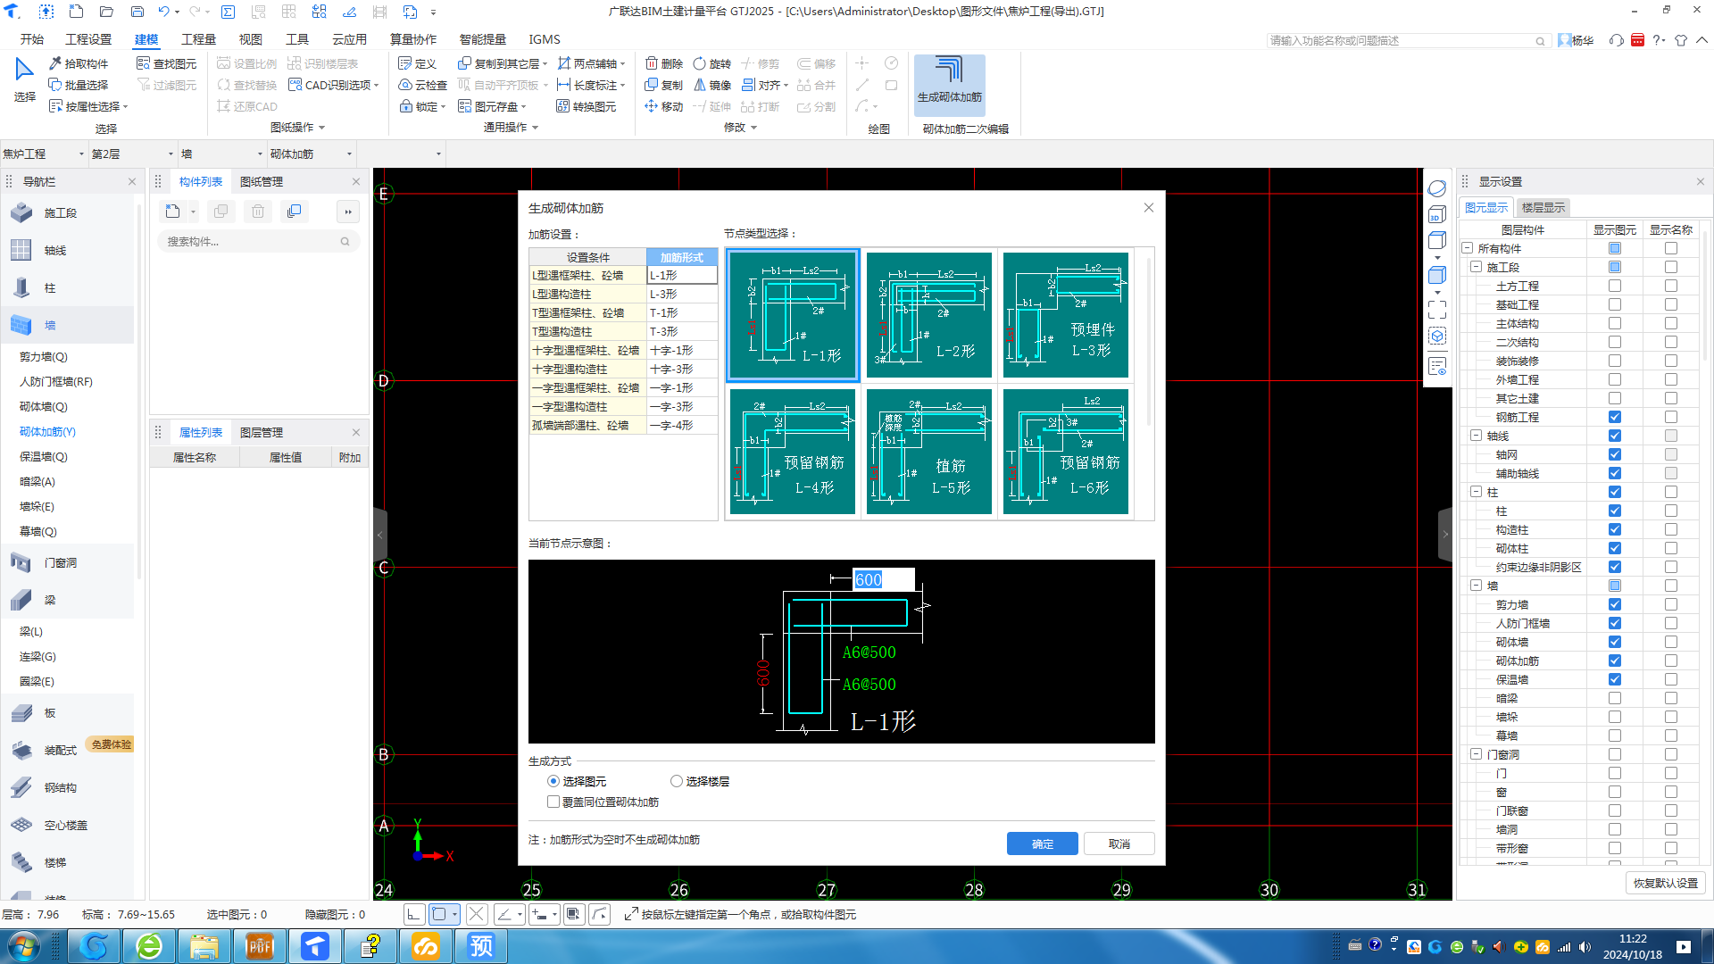Click new component icon in 构件列表
This screenshot has width=1714, height=964.
172,212
